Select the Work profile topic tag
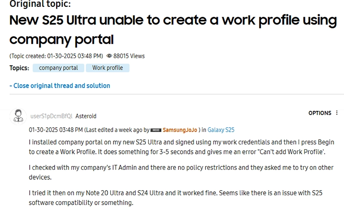Image resolution: width=344 pixels, height=215 pixels. tap(107, 68)
